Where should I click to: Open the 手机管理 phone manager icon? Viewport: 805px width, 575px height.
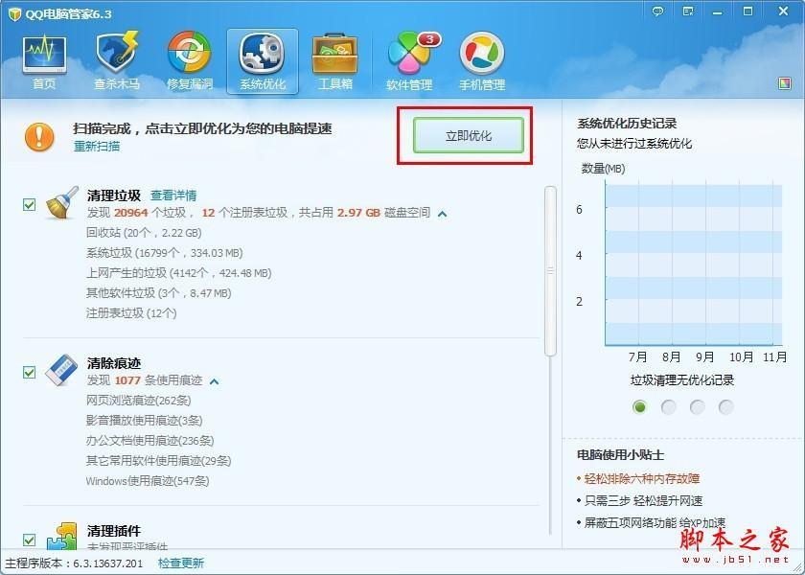point(481,60)
